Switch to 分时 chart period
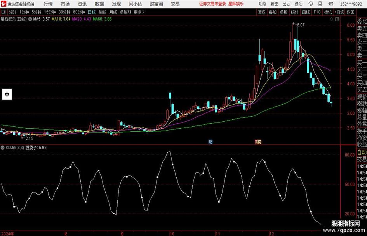367x236 pixels. pyautogui.click(x=13, y=12)
